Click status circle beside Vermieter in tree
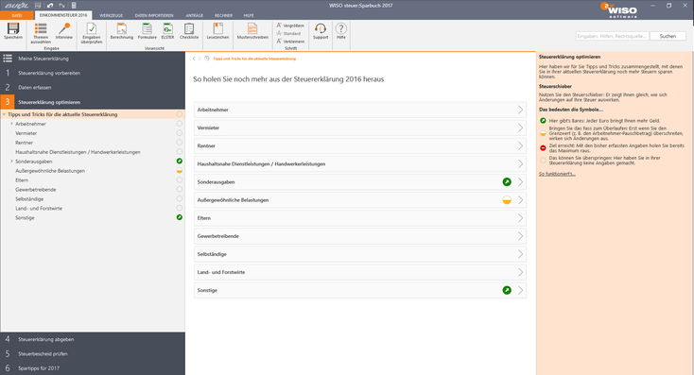This screenshot has width=694, height=375. (x=180, y=132)
